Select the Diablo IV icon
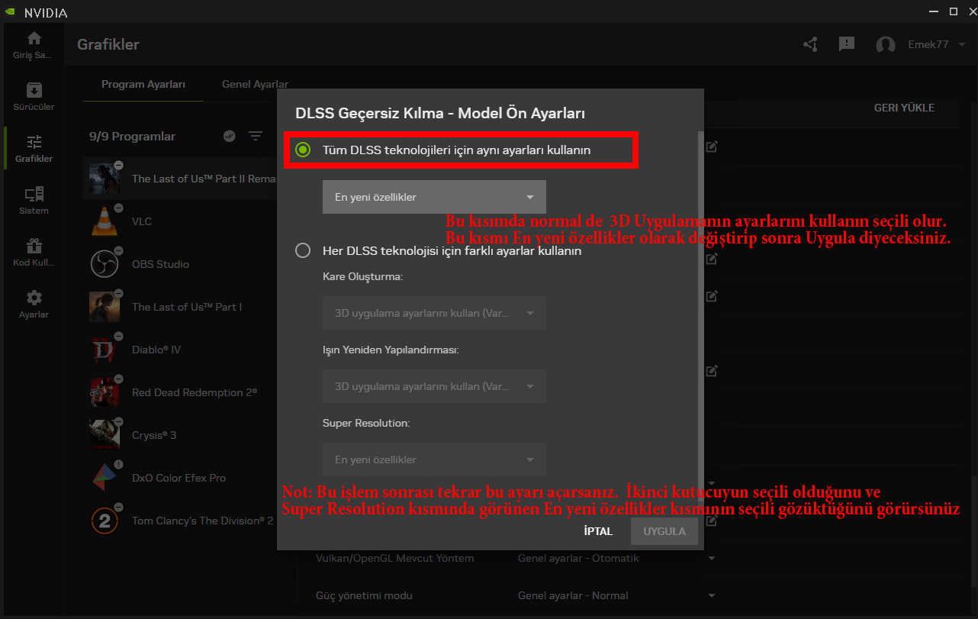The image size is (978, 619). (104, 350)
